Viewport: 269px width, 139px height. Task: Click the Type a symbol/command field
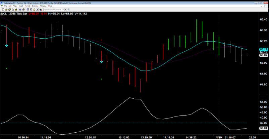(x=54, y=10)
